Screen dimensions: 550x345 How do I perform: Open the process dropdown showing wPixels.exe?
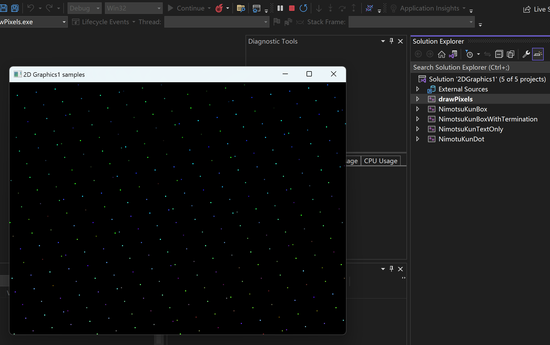click(x=33, y=22)
